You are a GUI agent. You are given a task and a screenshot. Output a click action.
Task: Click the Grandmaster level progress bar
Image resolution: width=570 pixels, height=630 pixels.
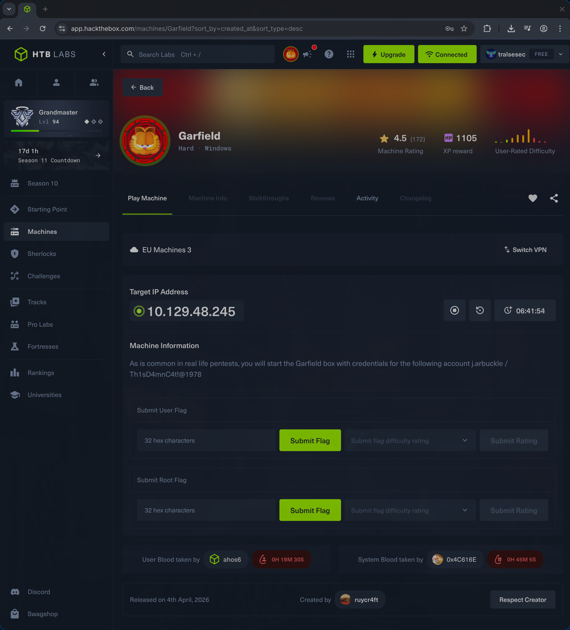pos(56,130)
